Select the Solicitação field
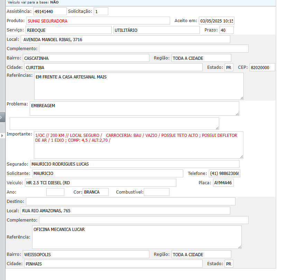Image resolution: width=289 pixels, height=280 pixels. point(101,11)
